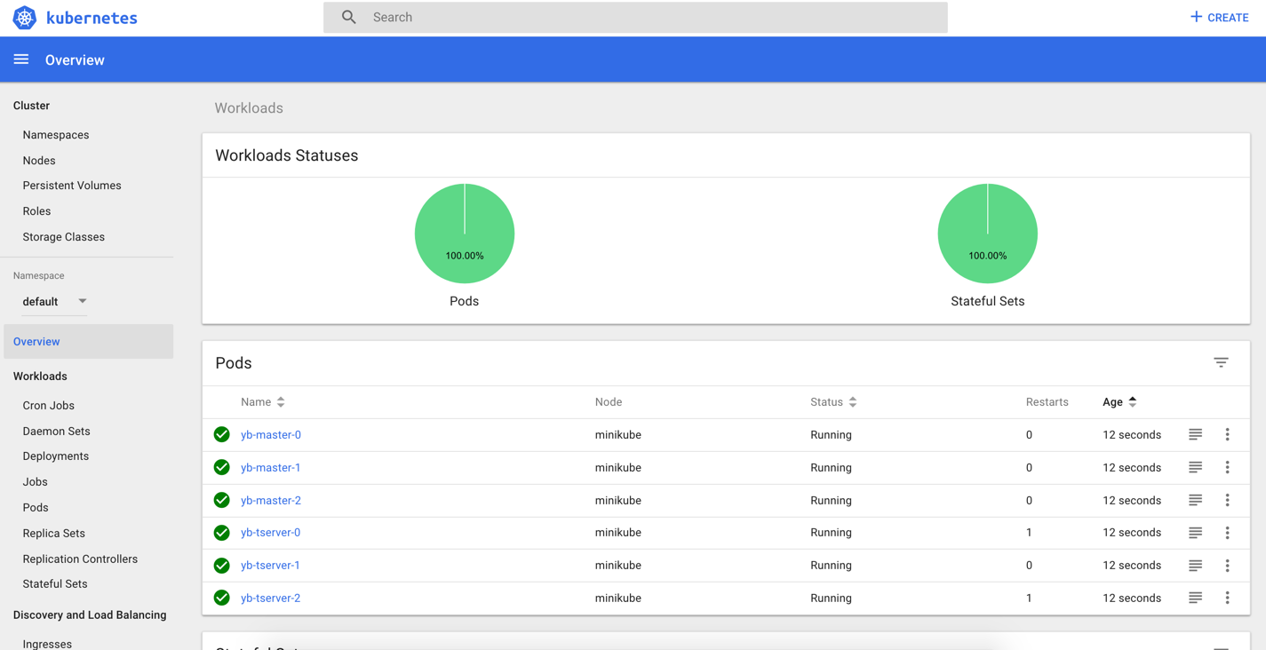Open actions menu for yb-master-2 pod
Image resolution: width=1266 pixels, height=650 pixels.
click(x=1227, y=500)
